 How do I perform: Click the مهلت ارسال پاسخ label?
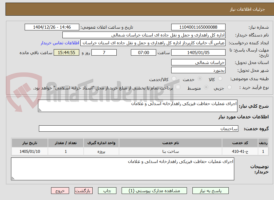pyautogui.click(x=249, y=53)
